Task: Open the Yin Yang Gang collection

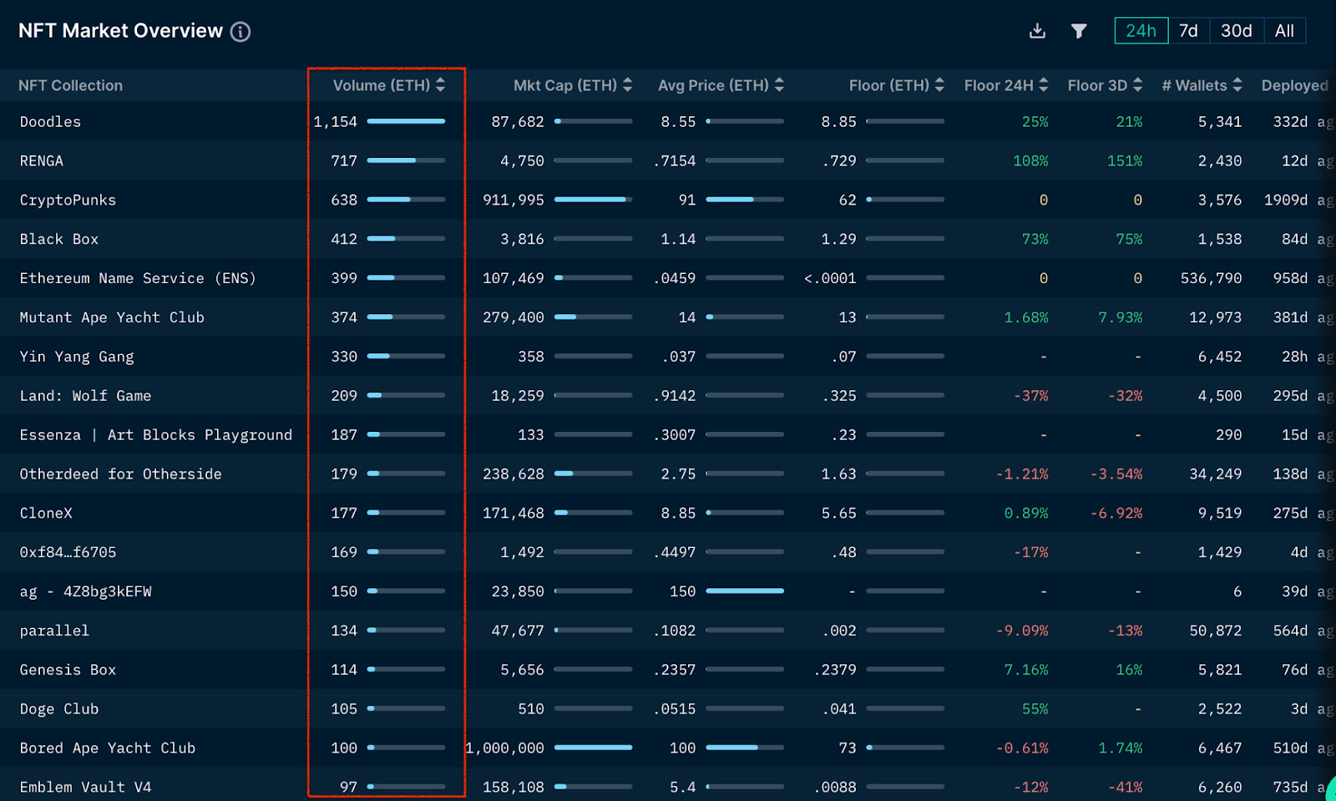Action: coord(76,357)
